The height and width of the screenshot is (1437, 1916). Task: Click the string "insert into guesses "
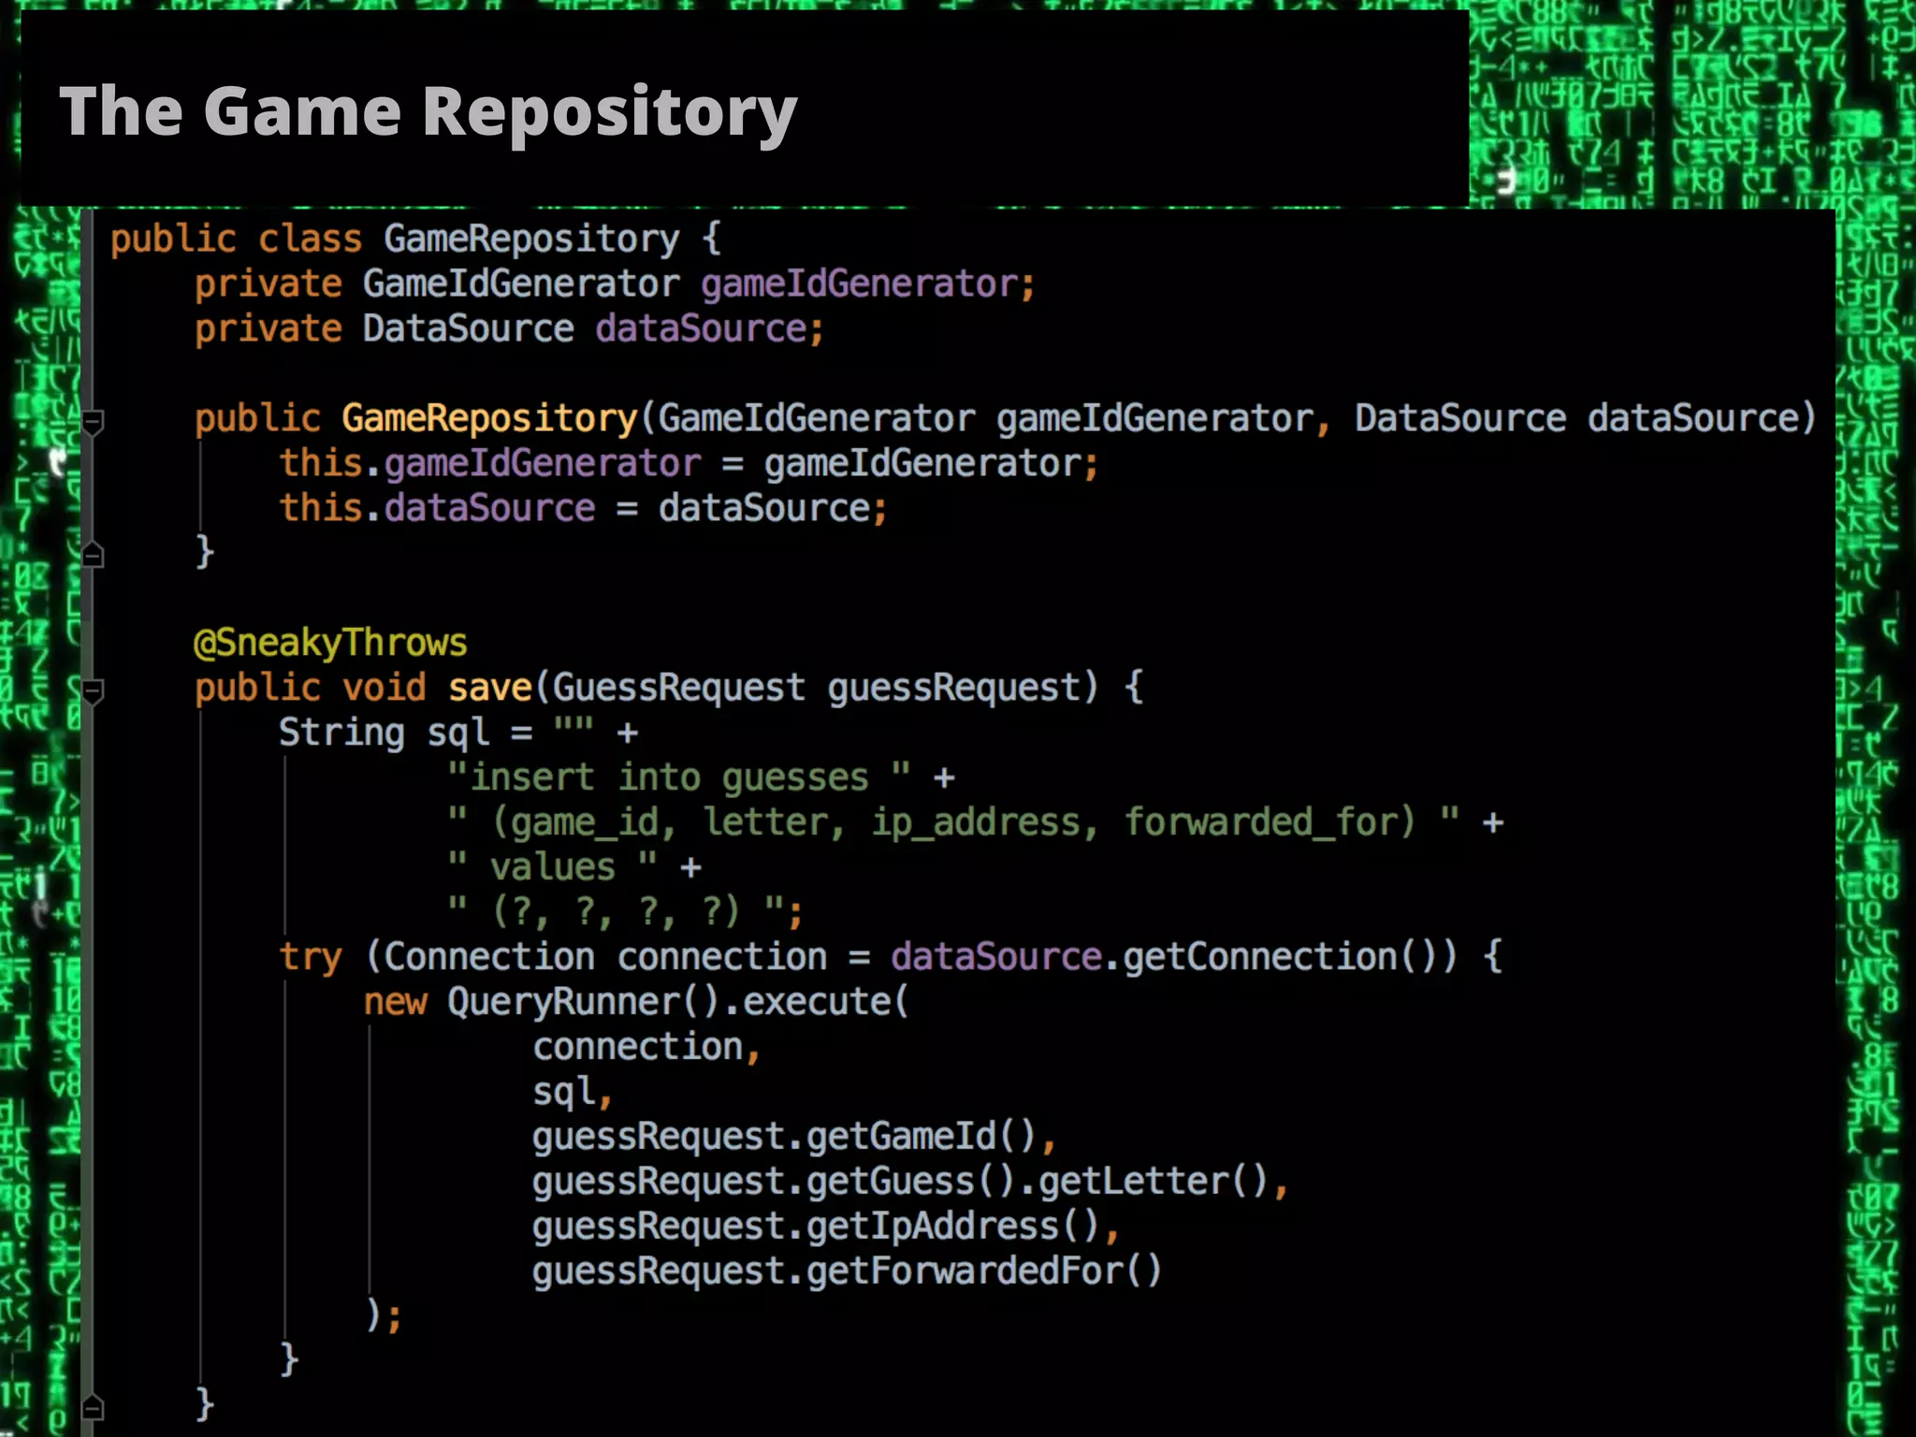(x=678, y=777)
